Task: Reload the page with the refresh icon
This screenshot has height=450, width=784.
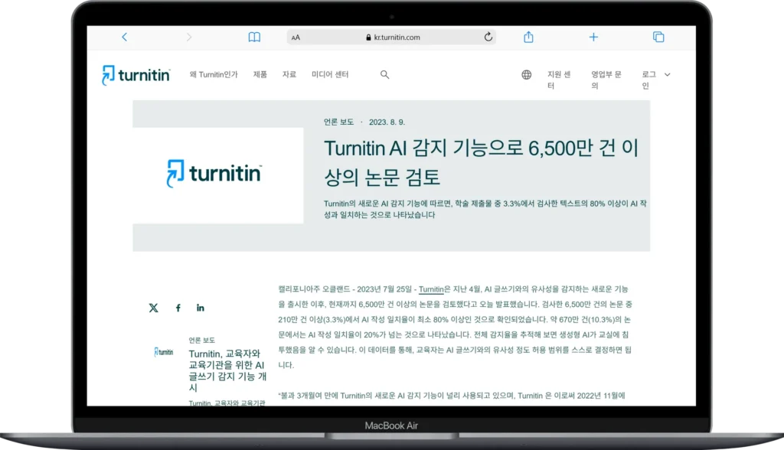Action: 488,37
